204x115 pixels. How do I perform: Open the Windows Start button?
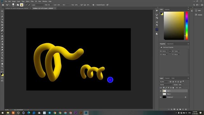(x=2, y=113)
